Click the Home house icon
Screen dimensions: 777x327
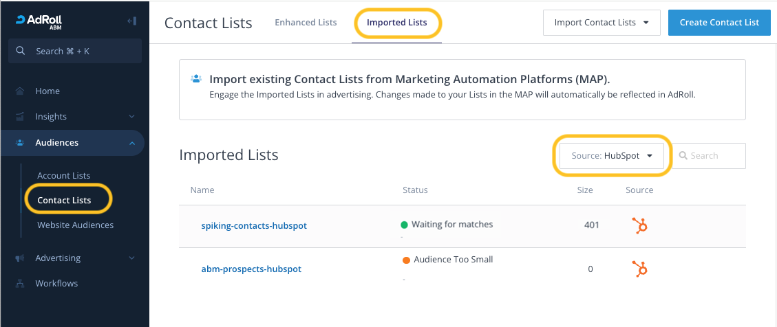tap(20, 91)
